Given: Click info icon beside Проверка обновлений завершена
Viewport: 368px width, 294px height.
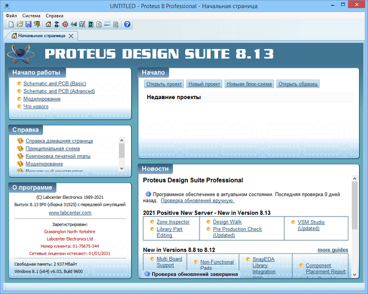Looking at the screenshot, I should coord(147,274).
